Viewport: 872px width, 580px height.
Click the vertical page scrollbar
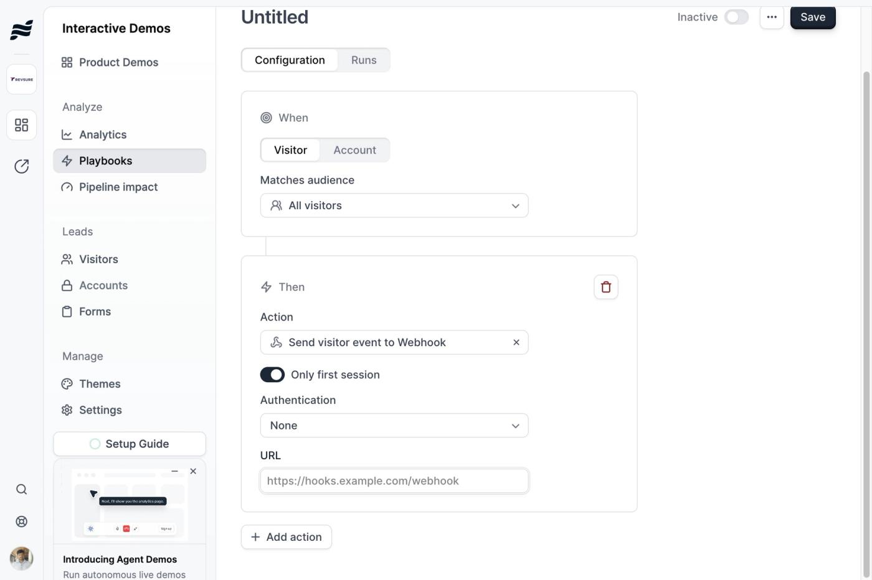(x=866, y=324)
